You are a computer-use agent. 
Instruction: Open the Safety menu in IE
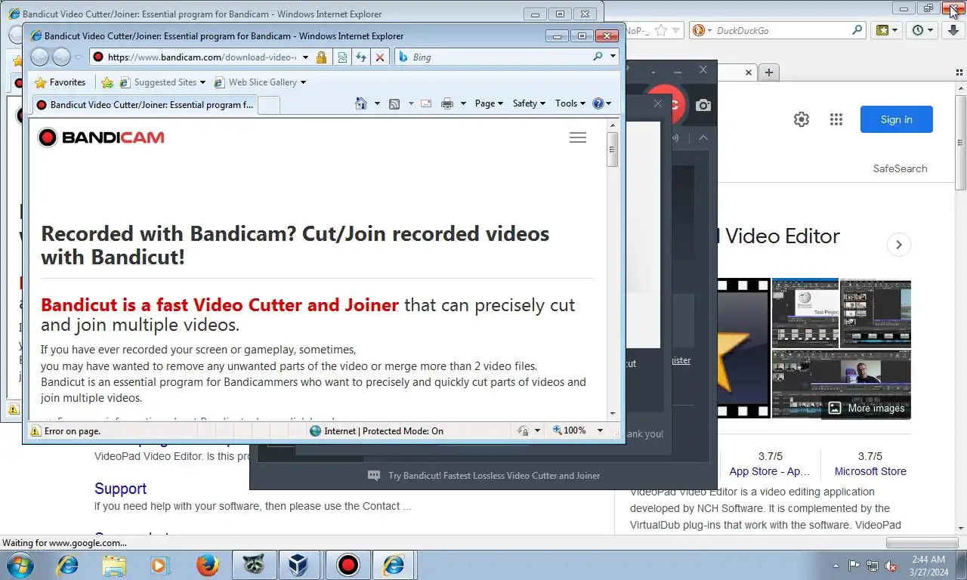coord(529,103)
